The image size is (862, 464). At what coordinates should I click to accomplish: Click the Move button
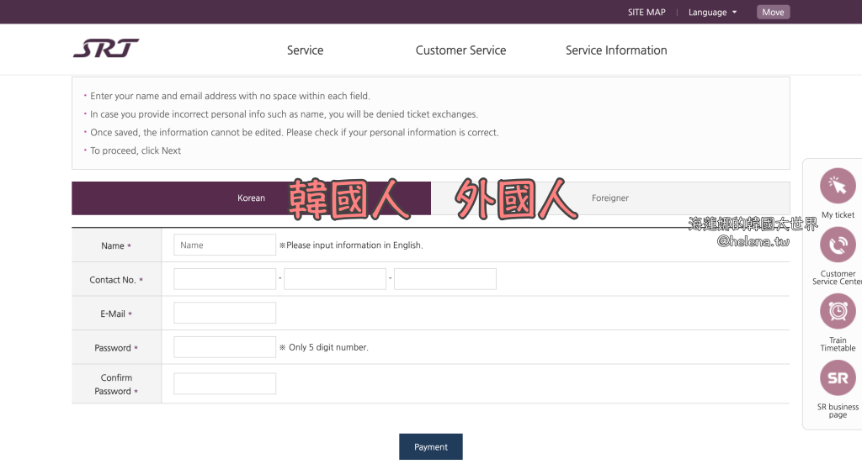pos(773,12)
